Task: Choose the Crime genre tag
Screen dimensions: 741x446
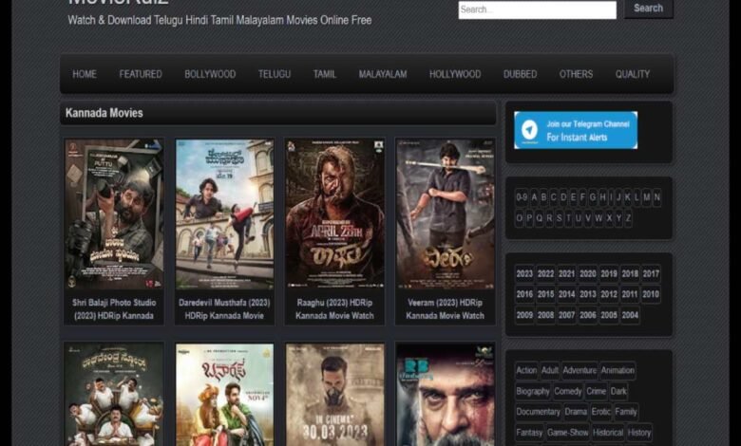Action: pos(596,391)
